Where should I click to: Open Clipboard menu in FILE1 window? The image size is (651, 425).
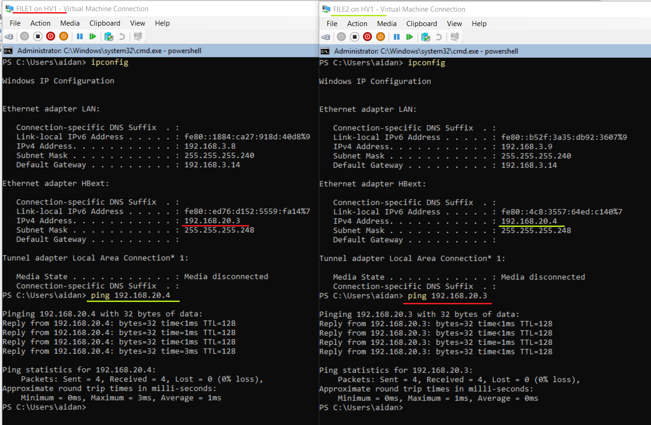coord(105,23)
